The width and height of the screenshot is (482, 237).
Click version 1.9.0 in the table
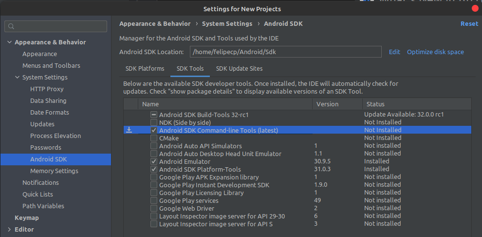[321, 185]
